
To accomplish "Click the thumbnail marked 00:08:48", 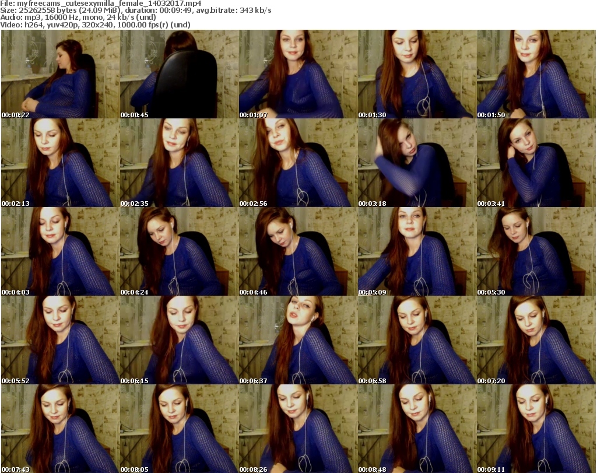I will coord(417,429).
